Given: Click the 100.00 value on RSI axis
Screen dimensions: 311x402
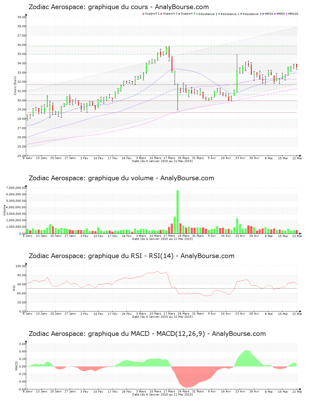Looking at the screenshot, I should (x=20, y=266).
